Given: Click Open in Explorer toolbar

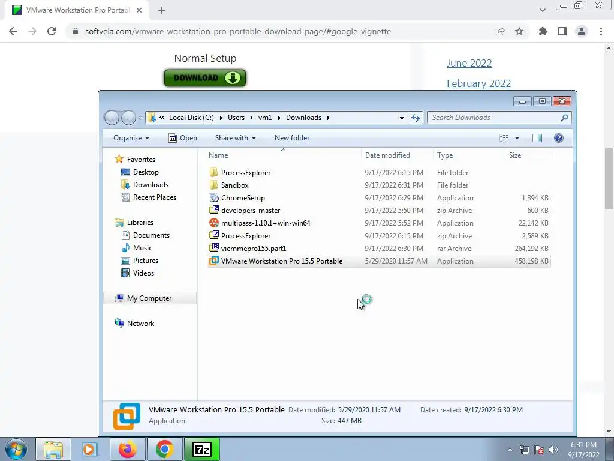Looking at the screenshot, I should [183, 138].
